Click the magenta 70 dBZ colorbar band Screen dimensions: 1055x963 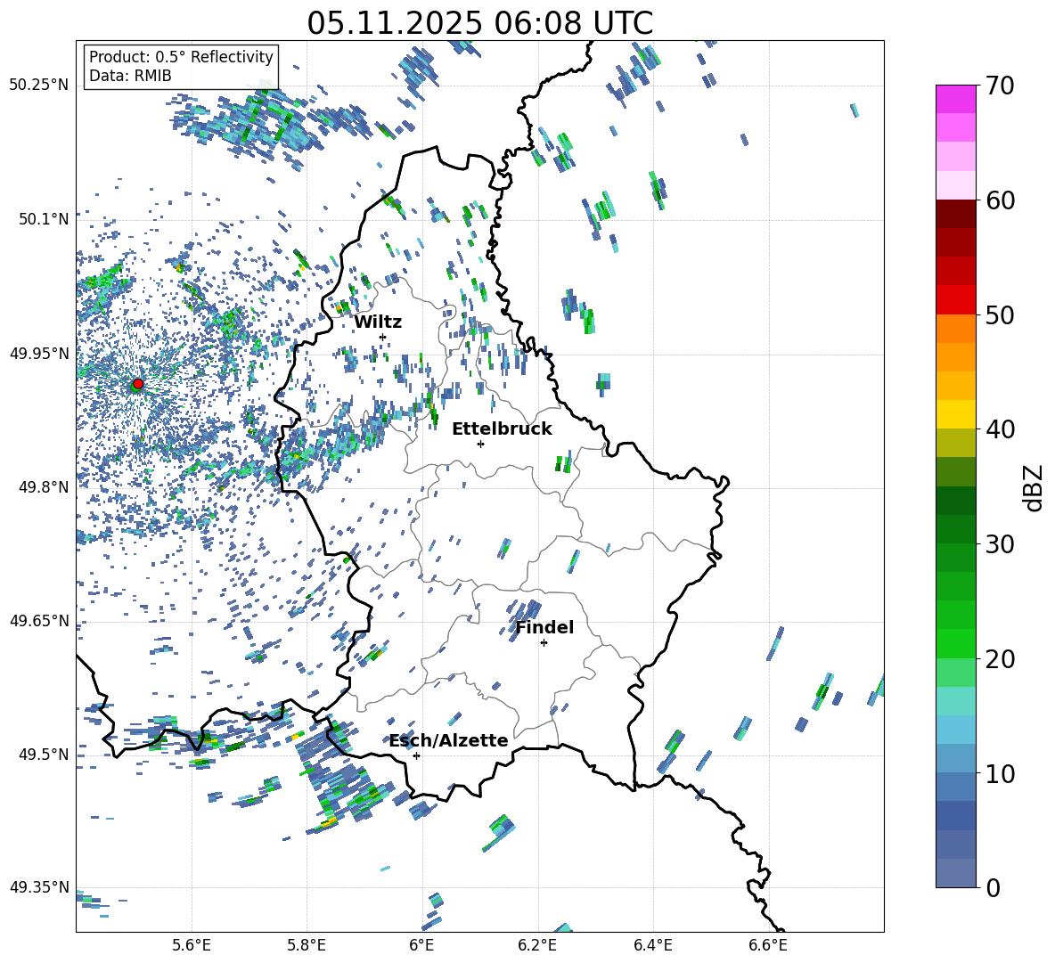coord(955,99)
